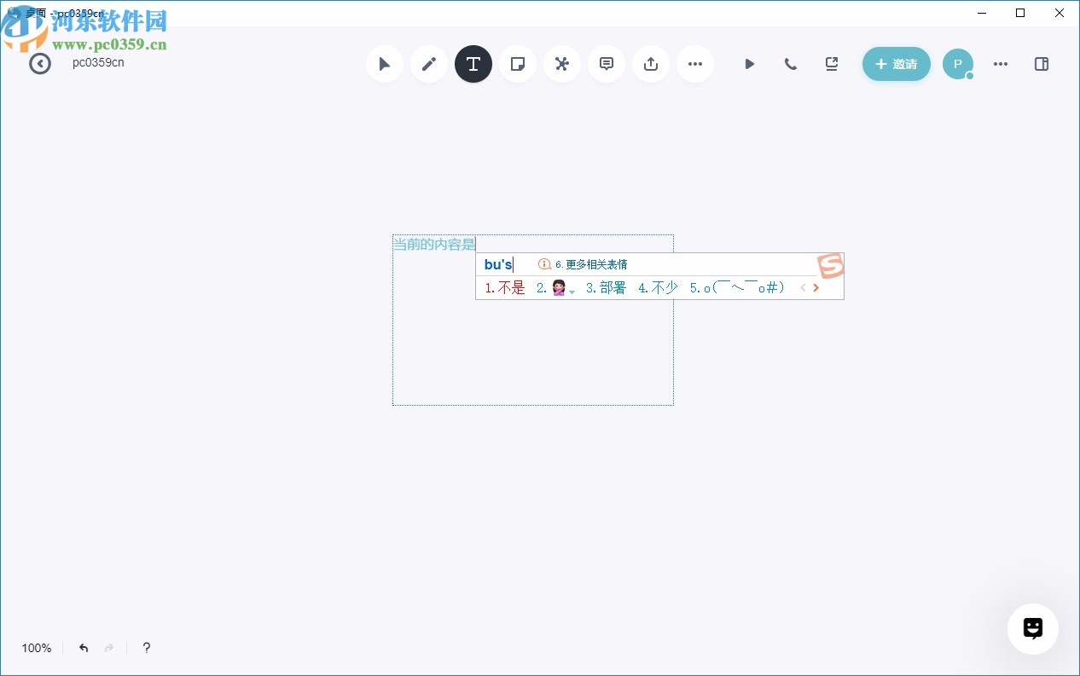Select the shapes tool in the toolbar
This screenshot has height=676, width=1080.
tap(562, 64)
